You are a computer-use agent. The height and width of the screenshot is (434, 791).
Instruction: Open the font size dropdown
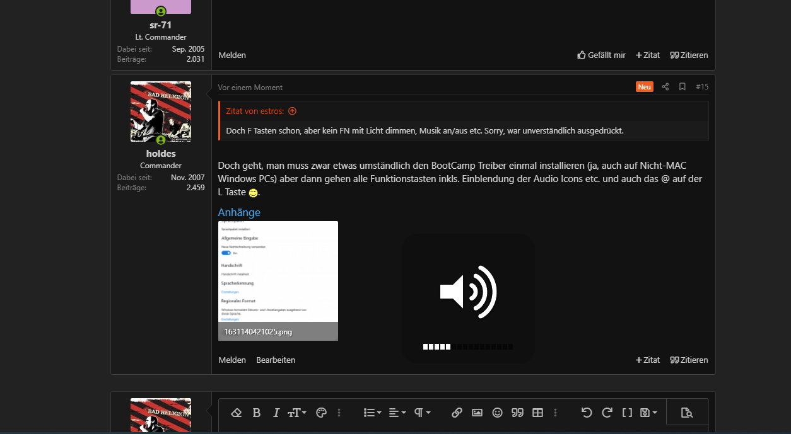297,413
